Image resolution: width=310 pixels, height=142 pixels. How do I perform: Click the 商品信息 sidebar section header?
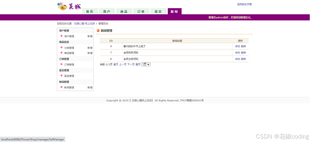pos(64,42)
